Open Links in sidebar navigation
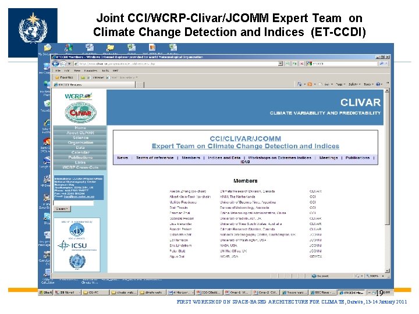The image size is (419, 314). point(80,162)
